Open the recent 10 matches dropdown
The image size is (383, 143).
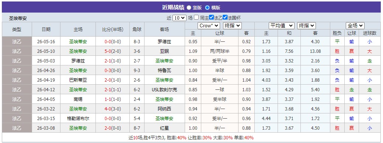tap(180, 18)
